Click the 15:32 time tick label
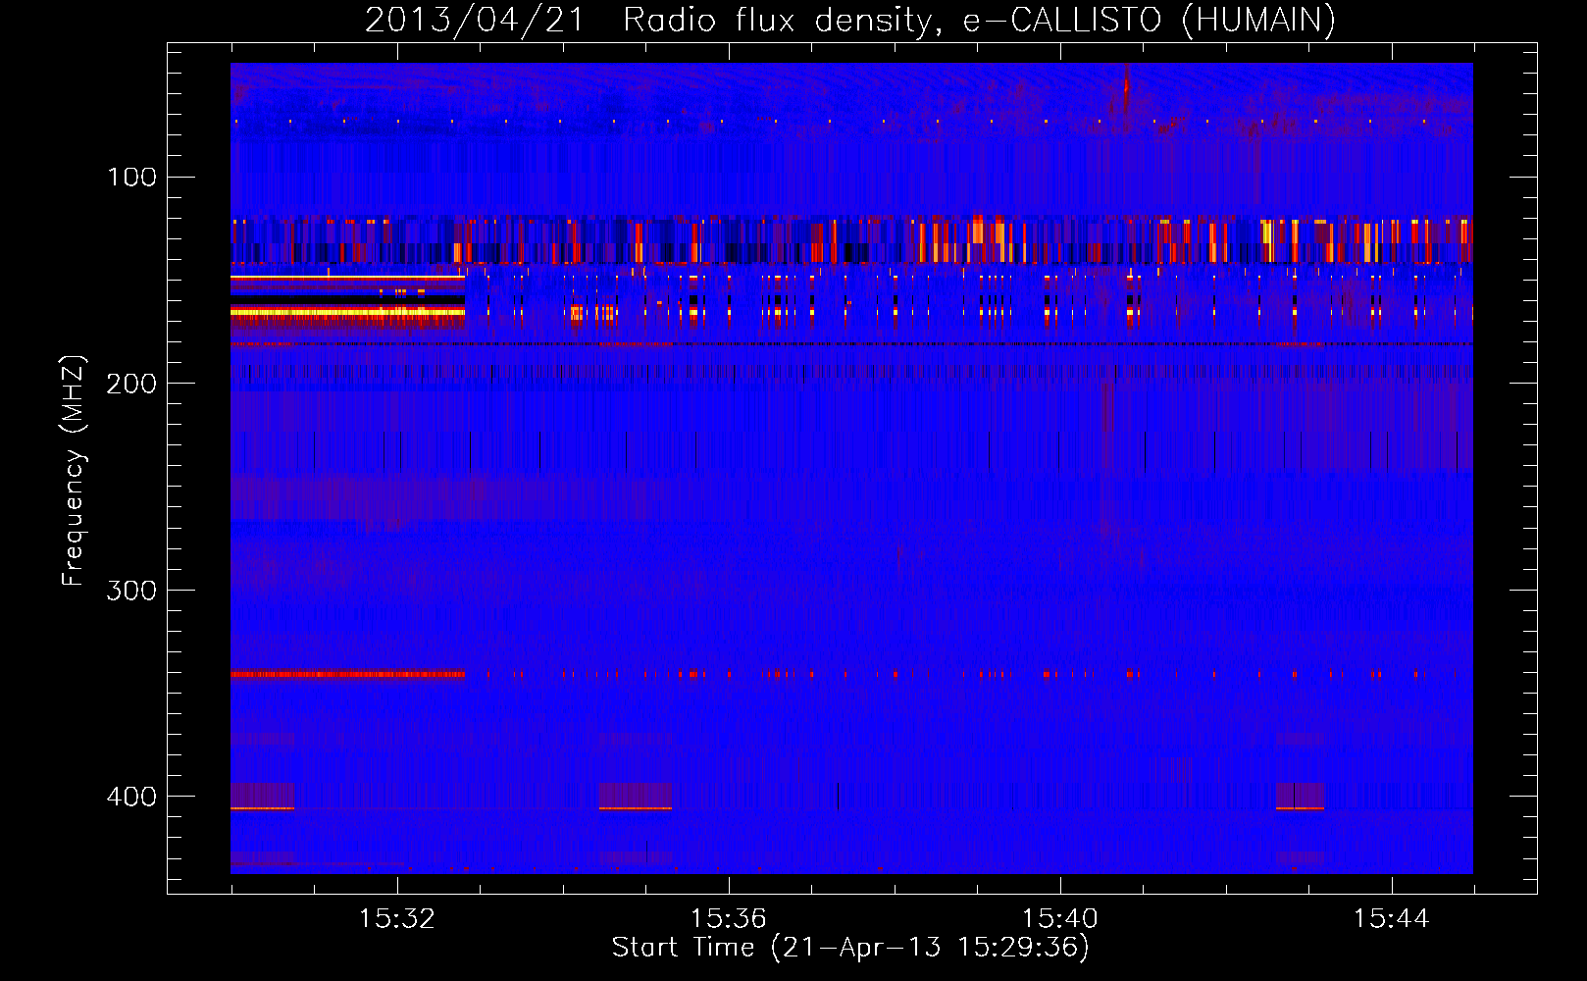The image size is (1587, 981). pyautogui.click(x=397, y=919)
